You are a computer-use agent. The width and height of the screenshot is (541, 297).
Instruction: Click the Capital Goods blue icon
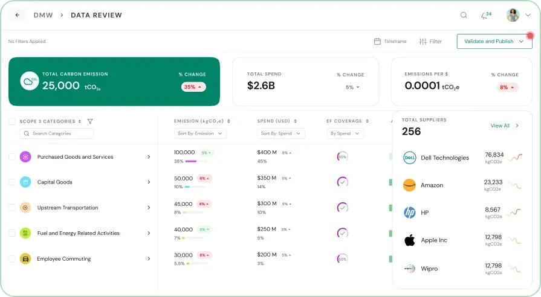click(x=25, y=182)
